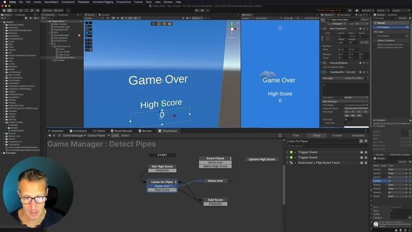Toggle Local handle rotation button
Viewport: 412px width, 232px height.
[x=59, y=10]
